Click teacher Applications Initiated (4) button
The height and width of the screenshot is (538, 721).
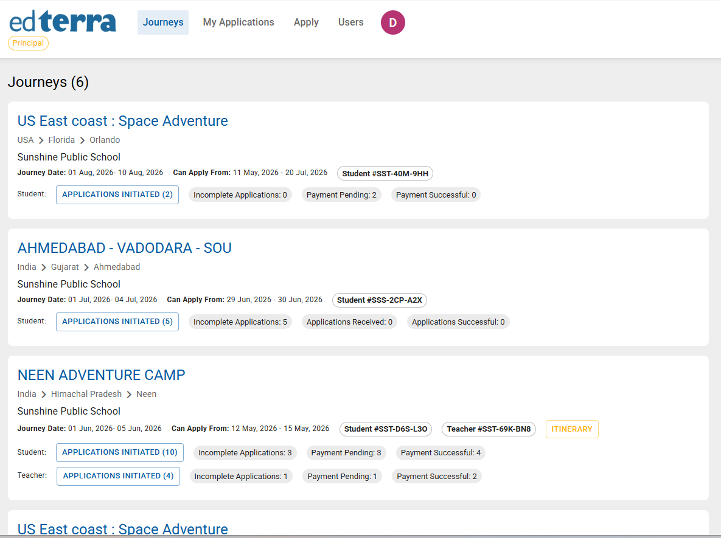coord(118,476)
